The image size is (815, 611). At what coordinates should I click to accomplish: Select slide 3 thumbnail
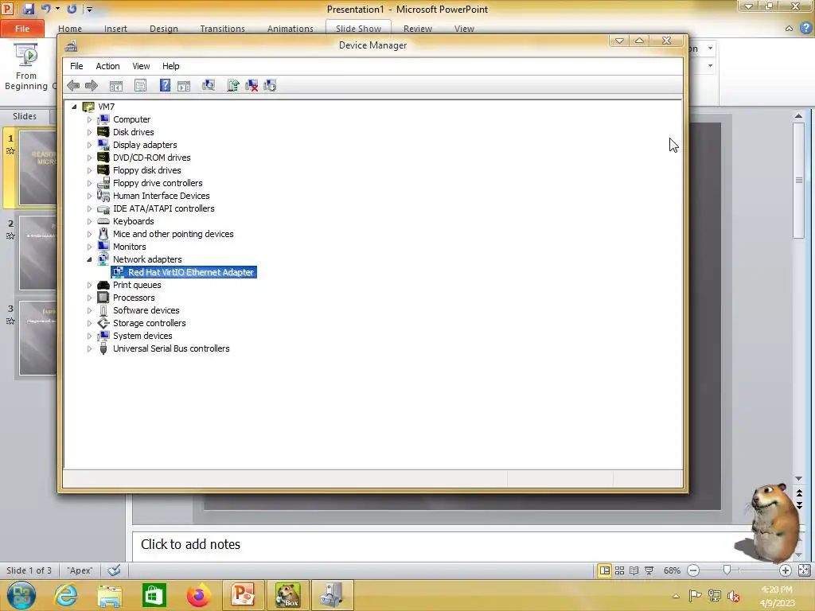point(37,337)
